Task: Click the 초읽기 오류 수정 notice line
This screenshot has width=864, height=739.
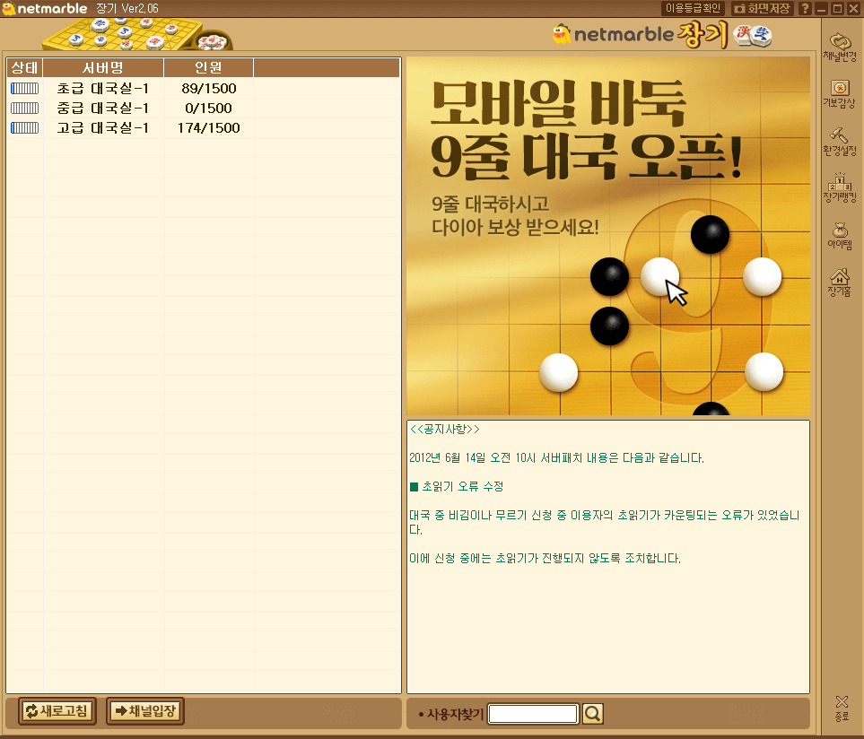Action: (457, 487)
